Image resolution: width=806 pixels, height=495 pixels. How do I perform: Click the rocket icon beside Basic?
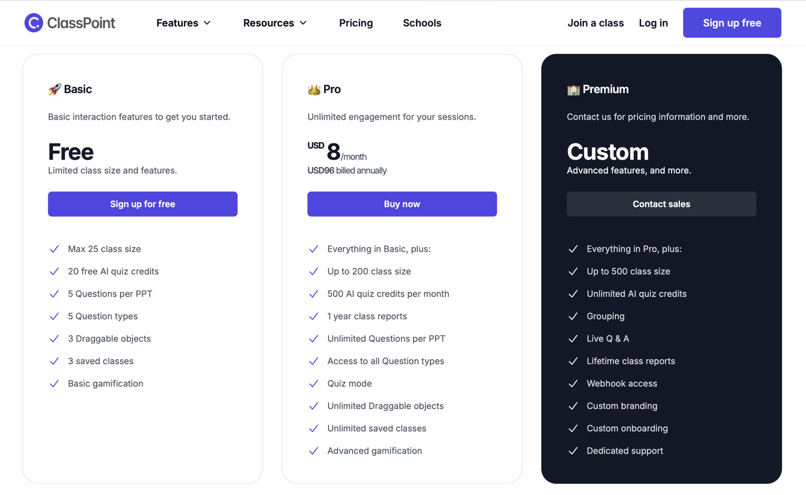(x=54, y=90)
